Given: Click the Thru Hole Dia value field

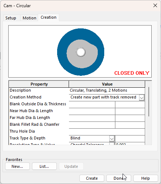Looking at the screenshot, I should (107, 132).
